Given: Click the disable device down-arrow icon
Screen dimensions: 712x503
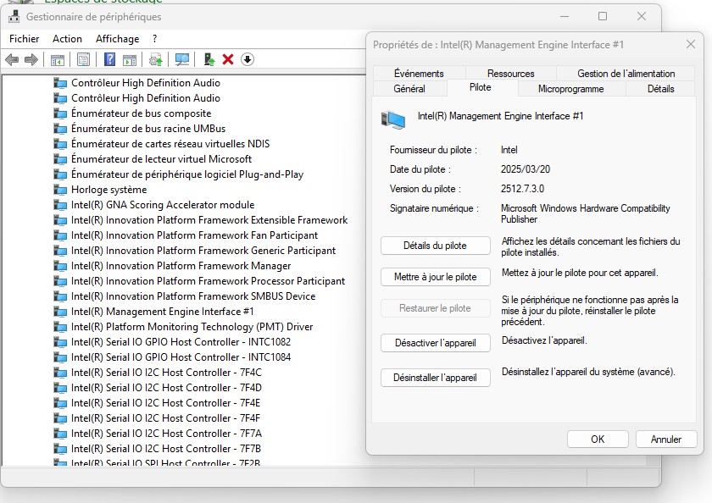Looking at the screenshot, I should click(x=248, y=59).
